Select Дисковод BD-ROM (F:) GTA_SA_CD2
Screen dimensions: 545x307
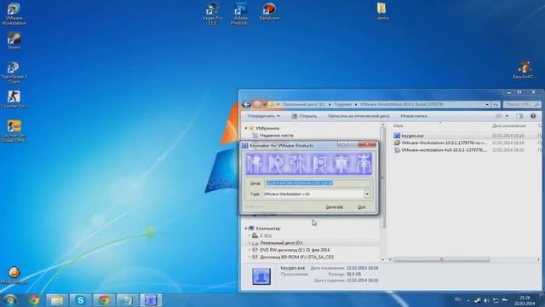coord(293,258)
